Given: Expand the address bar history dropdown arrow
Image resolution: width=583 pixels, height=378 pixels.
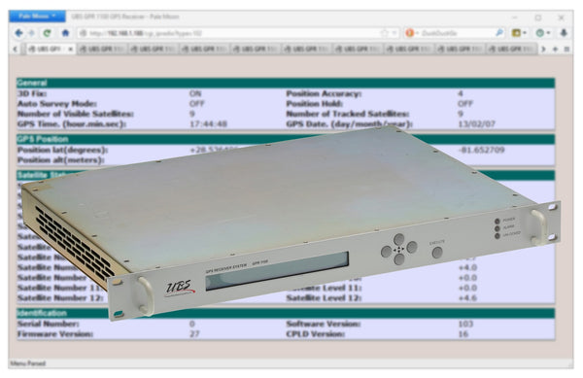Looking at the screenshot, I should pos(394,33).
